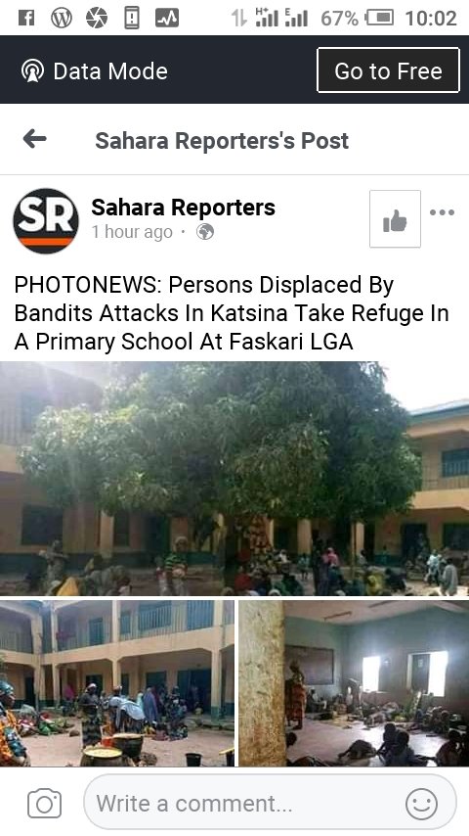Screen dimensions: 469x836
Task: Tap the globe public-privacy icon
Action: click(x=205, y=232)
